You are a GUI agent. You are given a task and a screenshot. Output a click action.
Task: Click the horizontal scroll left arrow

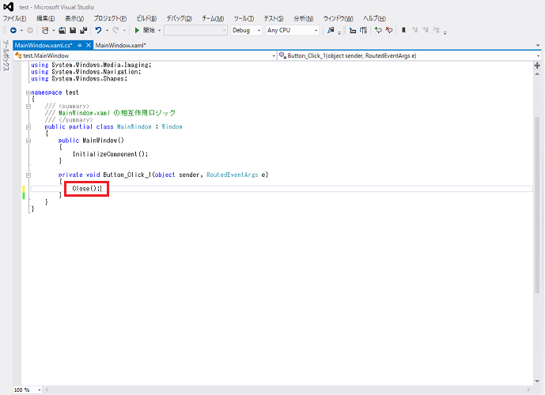click(x=47, y=389)
